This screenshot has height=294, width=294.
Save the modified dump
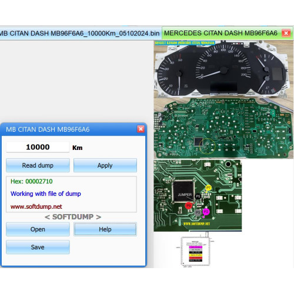coord(38,247)
